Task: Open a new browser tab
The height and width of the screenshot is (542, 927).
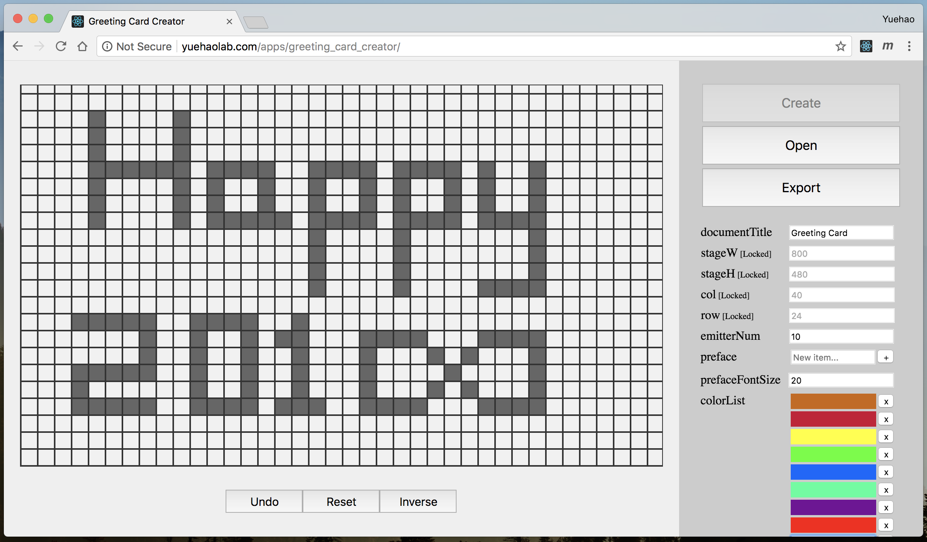Action: pyautogui.click(x=256, y=23)
